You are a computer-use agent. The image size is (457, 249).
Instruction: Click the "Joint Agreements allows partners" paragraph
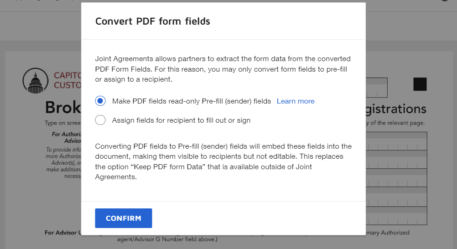223,69
